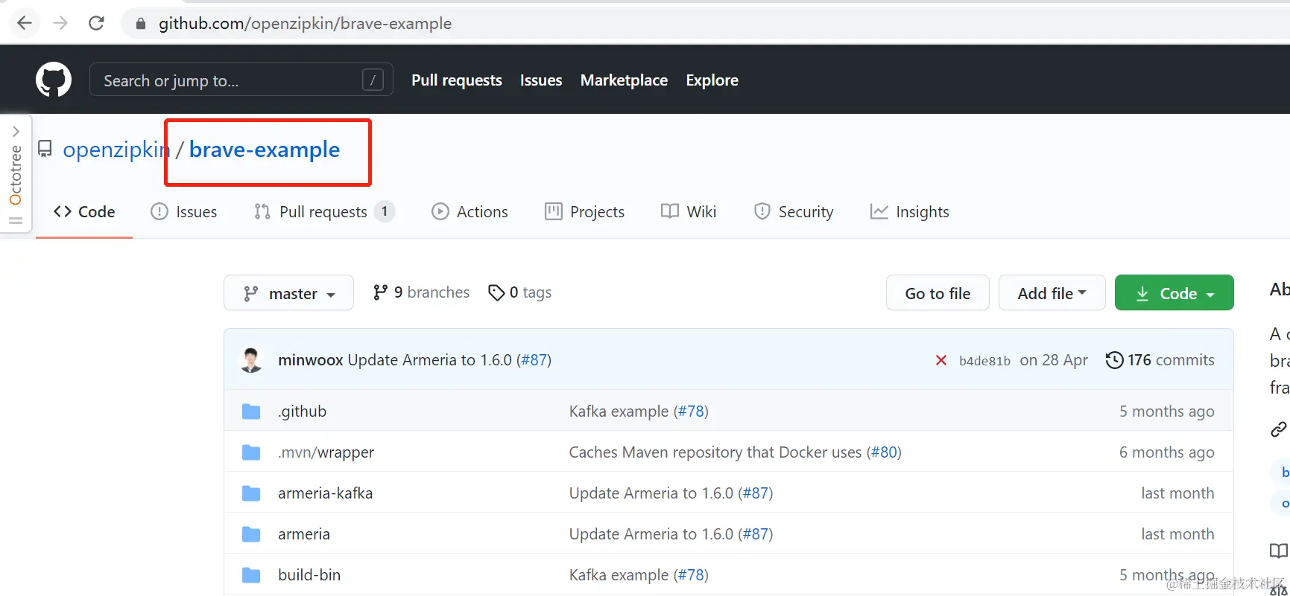Open Marketplace in the top navigation
The height and width of the screenshot is (596, 1290).
(x=624, y=80)
